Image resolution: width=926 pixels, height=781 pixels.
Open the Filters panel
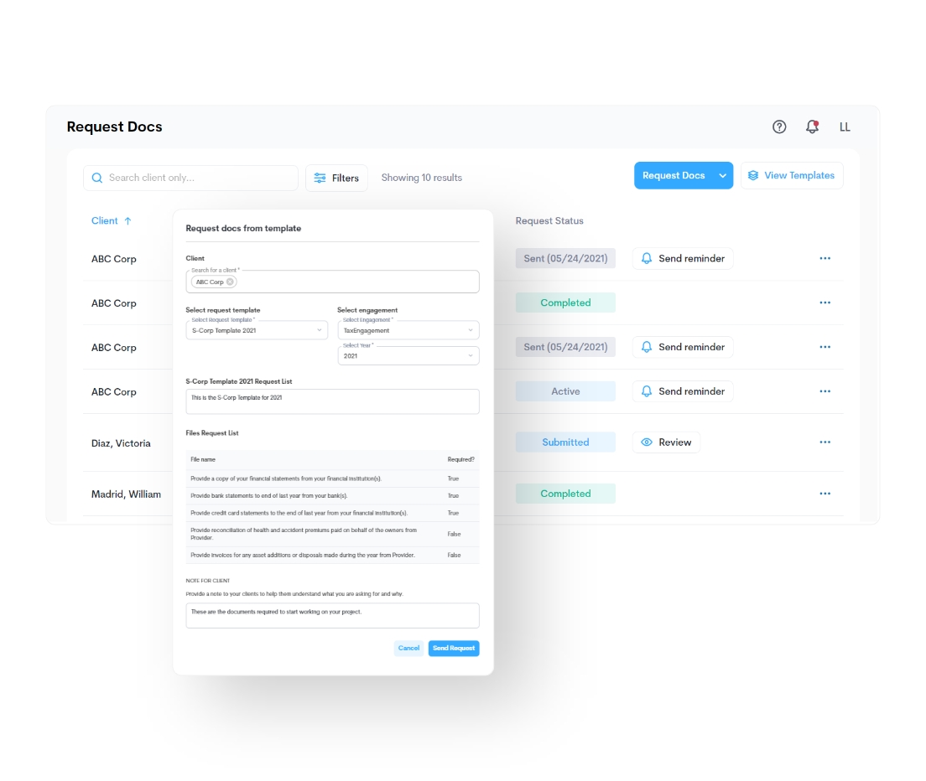coord(336,178)
